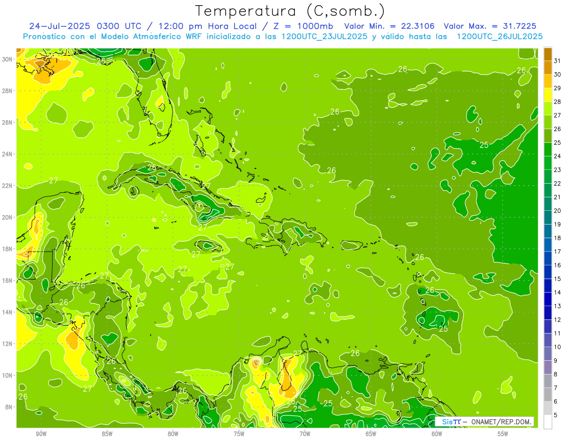Image resolution: width=570 pixels, height=440 pixels.
Task: Click the color scale value '31'
Action: [x=557, y=61]
